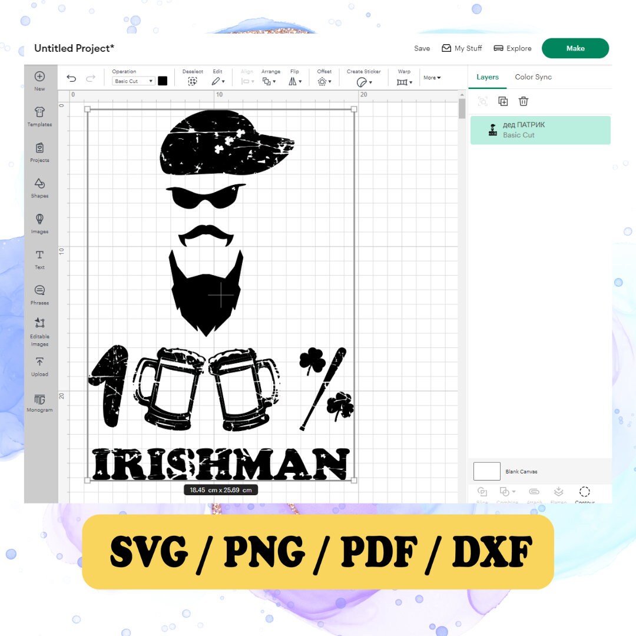
Task: Select the дед ПАТРИК layer
Action: [540, 130]
